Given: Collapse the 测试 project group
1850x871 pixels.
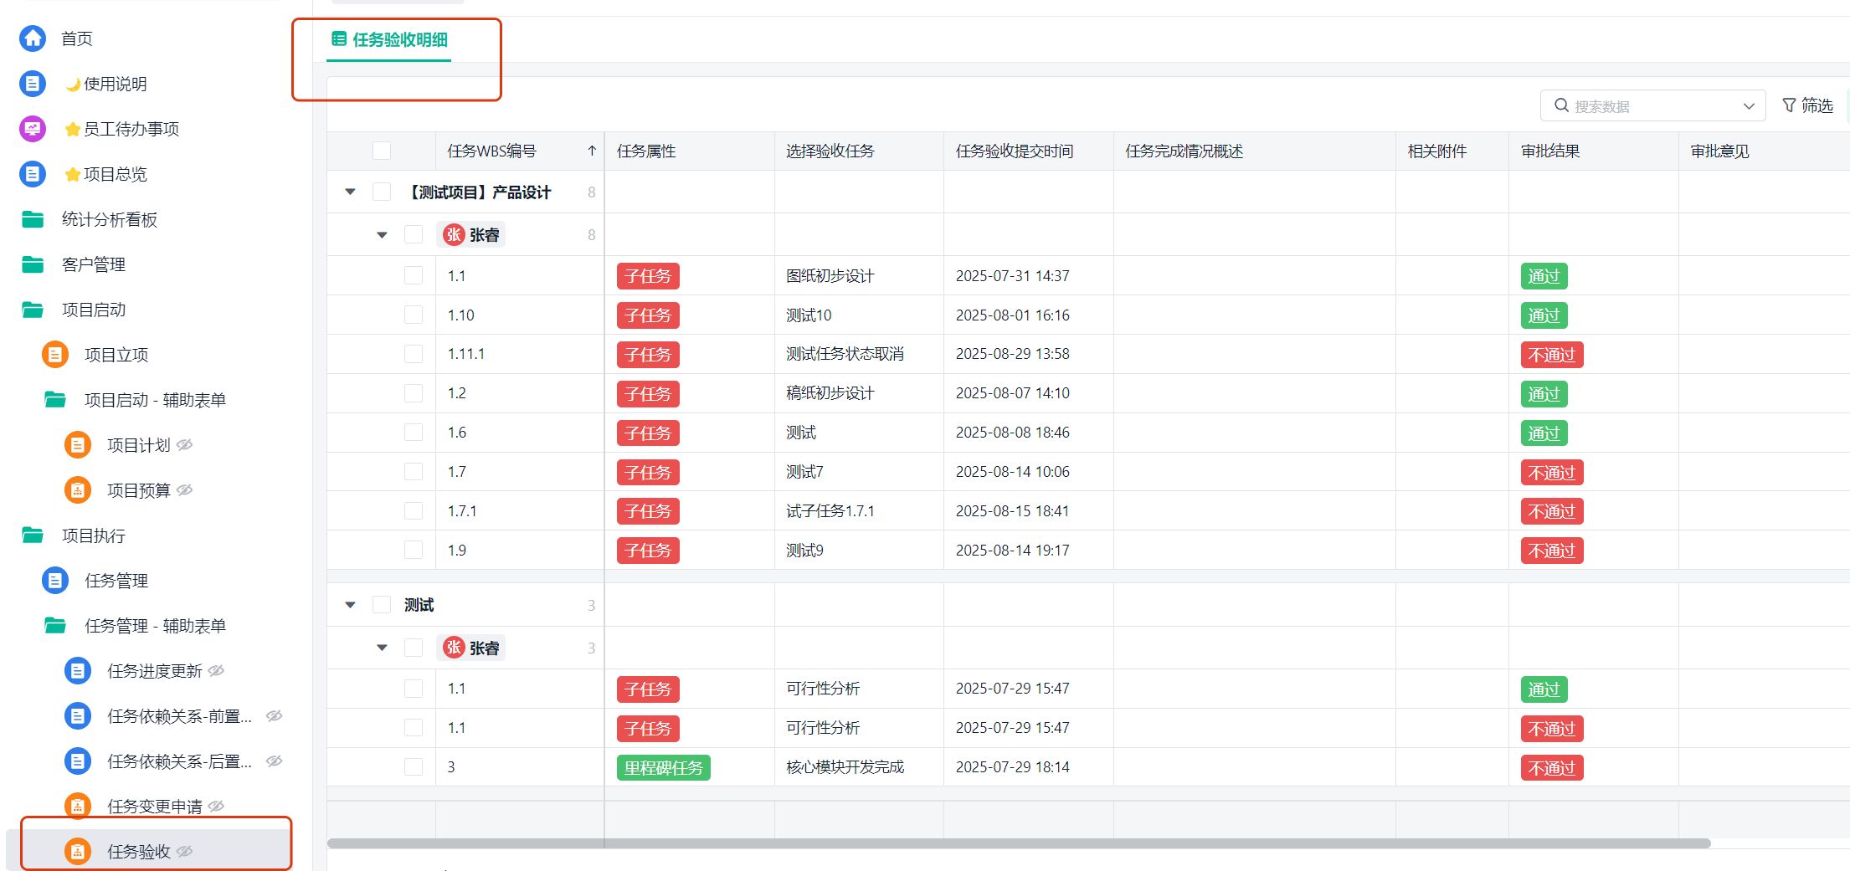Looking at the screenshot, I should point(351,605).
